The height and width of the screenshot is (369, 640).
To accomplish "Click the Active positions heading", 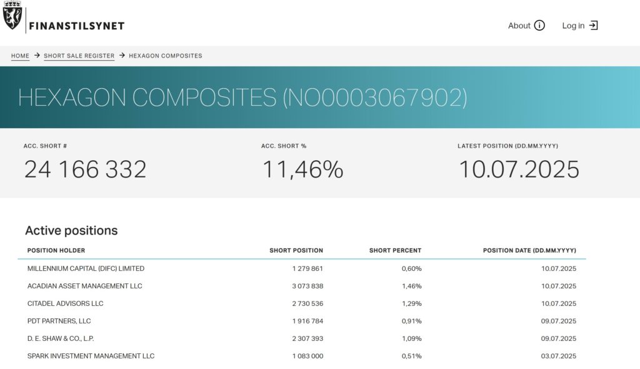I will [x=71, y=231].
